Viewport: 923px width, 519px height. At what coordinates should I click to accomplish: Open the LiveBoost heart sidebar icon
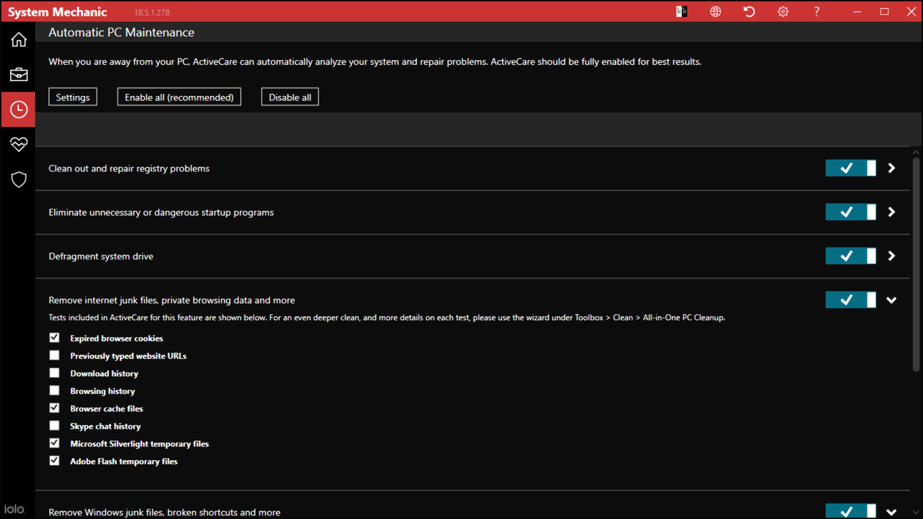click(x=19, y=144)
